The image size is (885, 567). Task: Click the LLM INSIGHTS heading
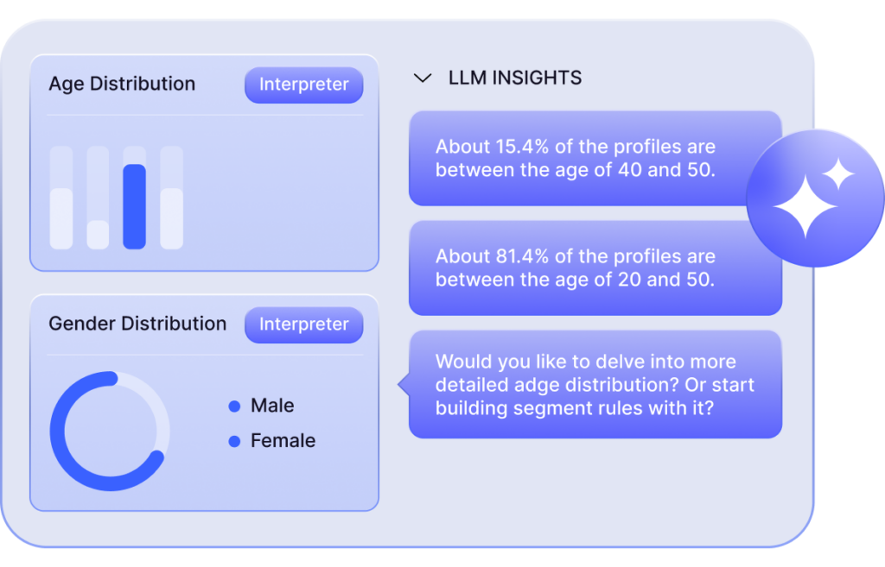(x=515, y=79)
